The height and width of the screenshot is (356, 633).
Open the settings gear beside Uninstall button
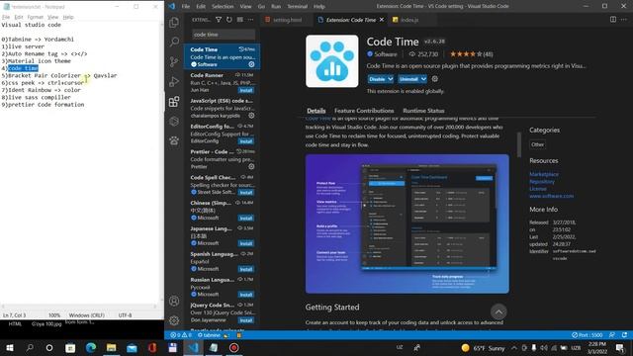[x=435, y=79]
